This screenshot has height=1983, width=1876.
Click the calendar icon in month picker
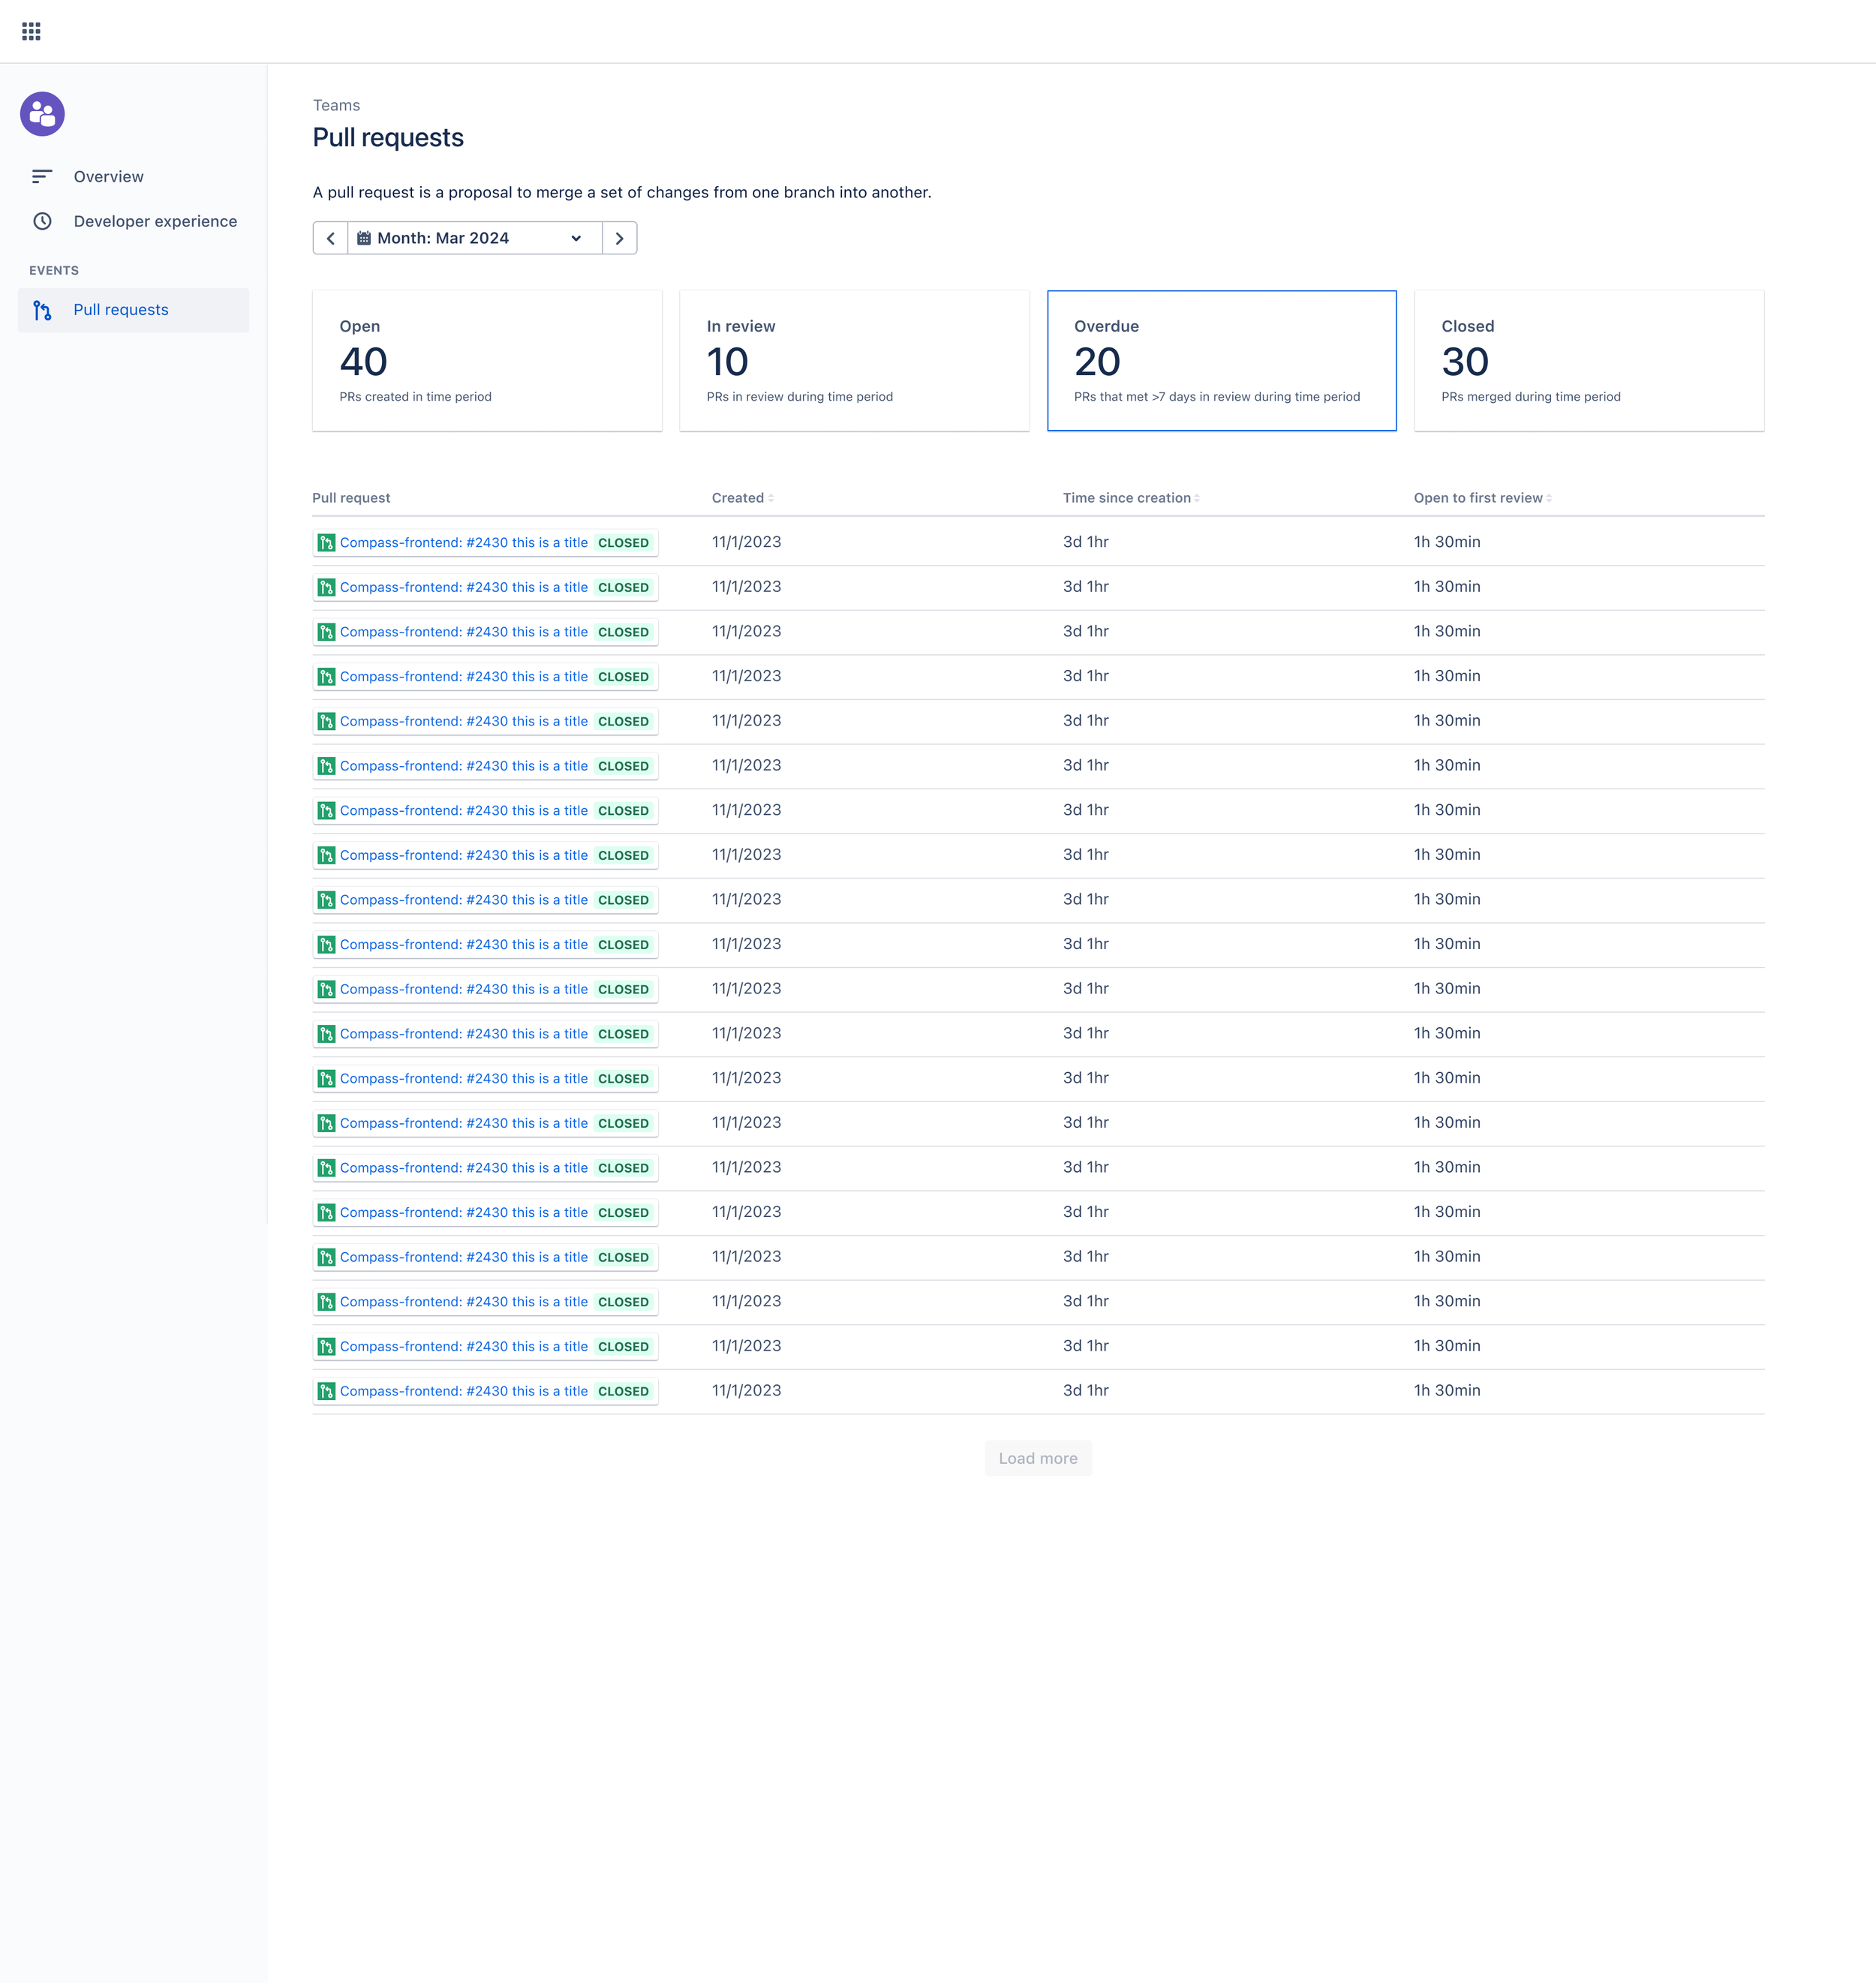coord(364,238)
